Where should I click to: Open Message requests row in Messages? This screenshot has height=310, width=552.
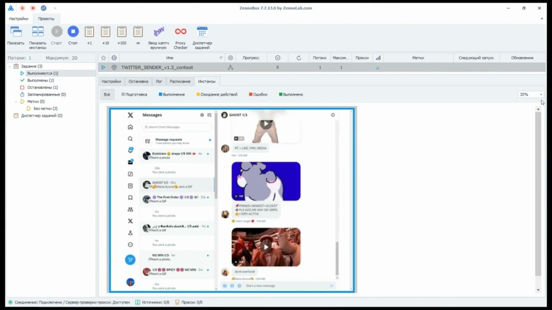[177, 141]
